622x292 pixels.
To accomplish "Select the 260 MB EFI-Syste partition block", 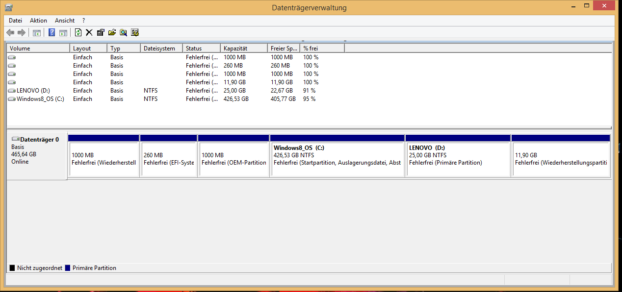I will coord(168,156).
